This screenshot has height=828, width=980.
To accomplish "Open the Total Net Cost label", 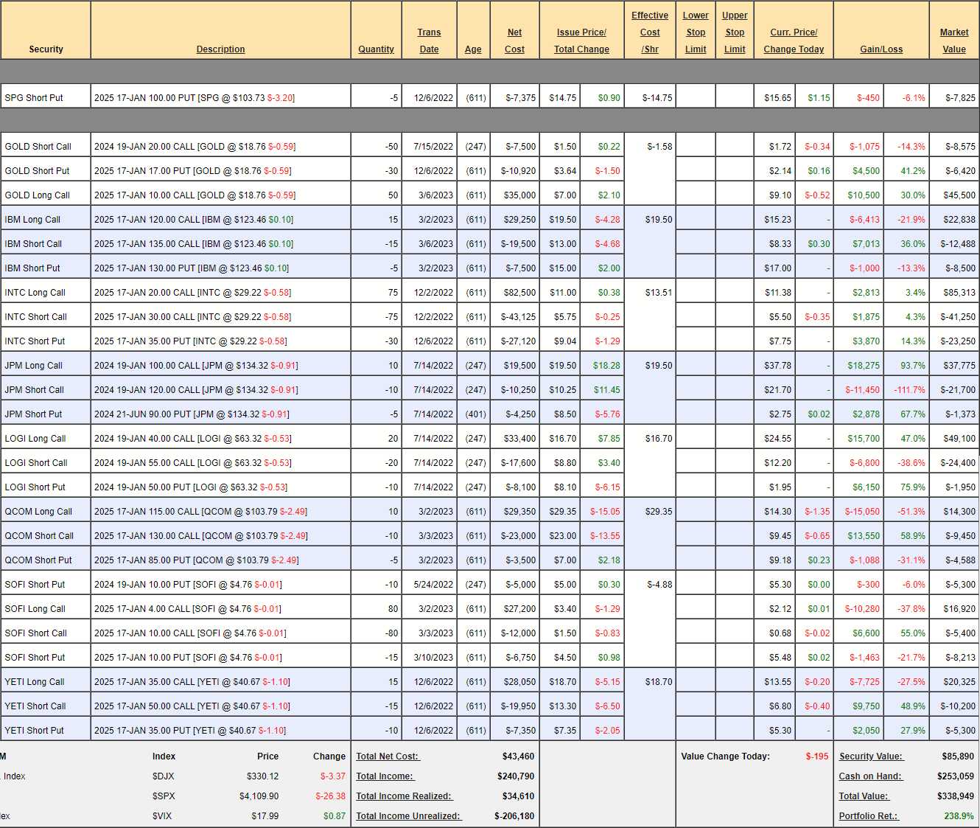I will click(387, 756).
